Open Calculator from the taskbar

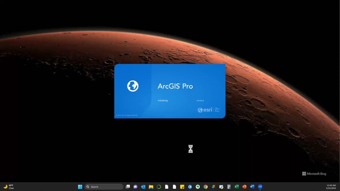tap(229, 187)
